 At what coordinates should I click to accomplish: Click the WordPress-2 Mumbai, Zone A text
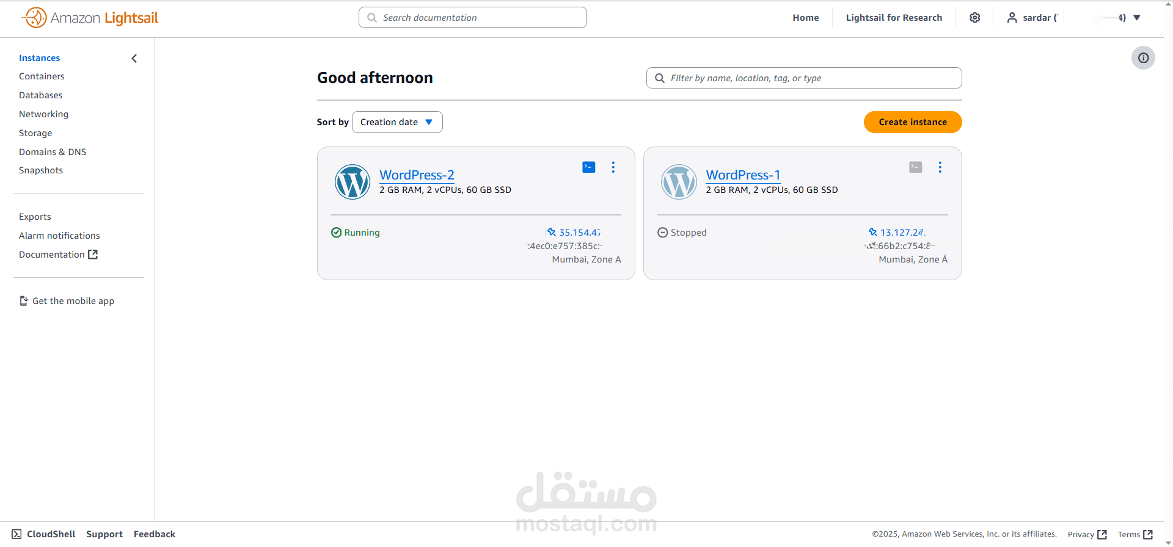[x=586, y=259]
